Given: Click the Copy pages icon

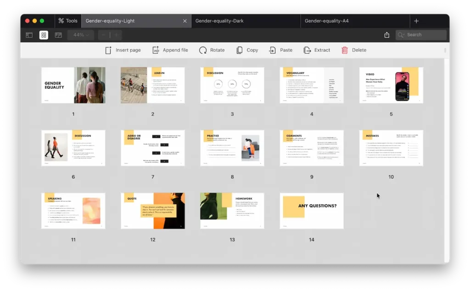Looking at the screenshot, I should (240, 50).
